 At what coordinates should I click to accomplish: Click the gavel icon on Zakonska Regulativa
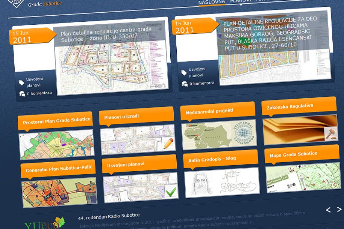(331, 133)
